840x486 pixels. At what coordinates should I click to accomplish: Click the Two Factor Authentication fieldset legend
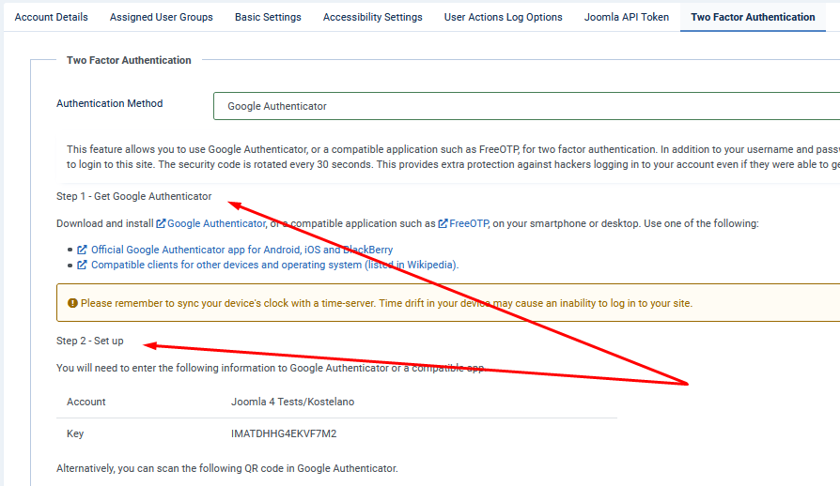click(129, 60)
